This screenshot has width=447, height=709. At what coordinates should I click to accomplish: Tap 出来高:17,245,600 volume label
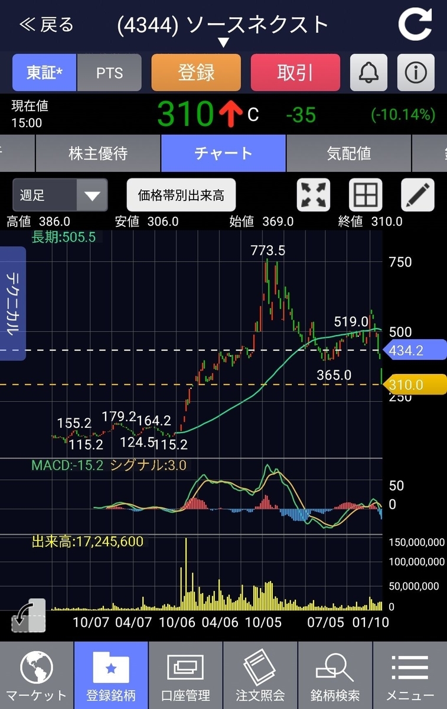tap(87, 541)
